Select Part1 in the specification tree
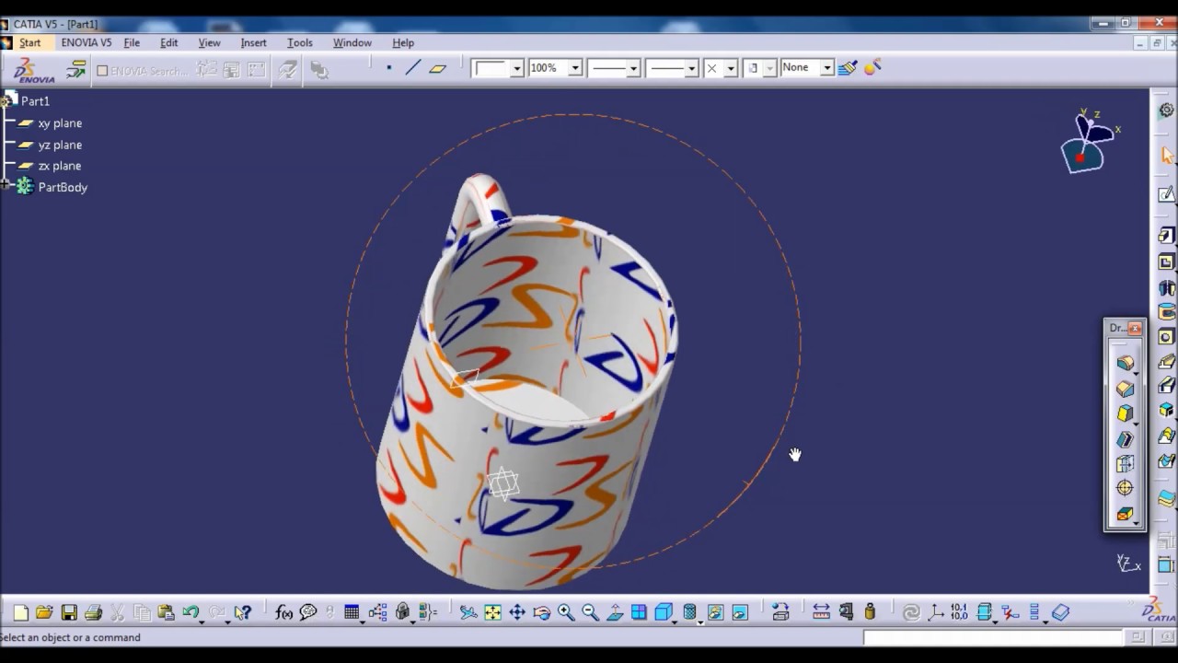1178x663 pixels. tap(35, 101)
